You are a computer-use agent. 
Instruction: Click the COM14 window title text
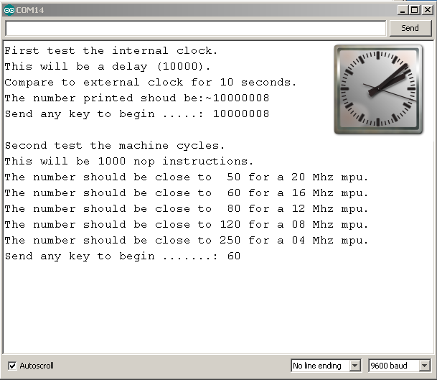point(30,10)
